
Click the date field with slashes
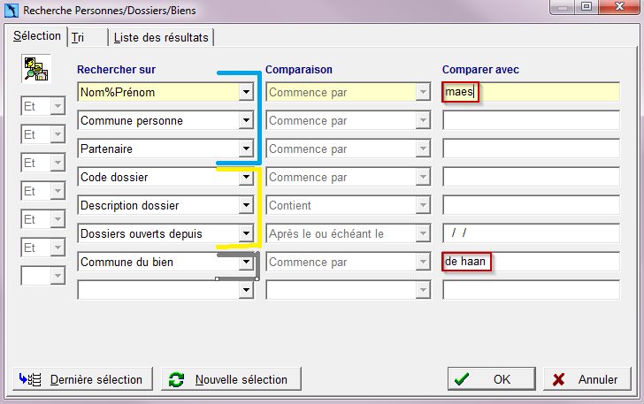(531, 233)
